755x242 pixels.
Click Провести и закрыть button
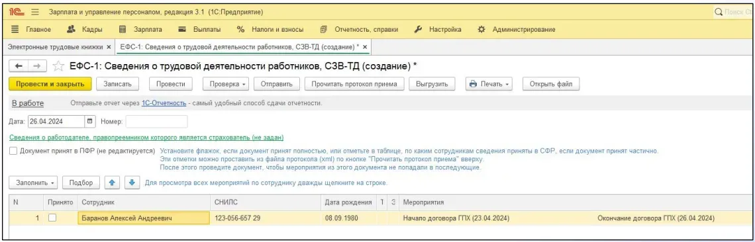(x=50, y=84)
